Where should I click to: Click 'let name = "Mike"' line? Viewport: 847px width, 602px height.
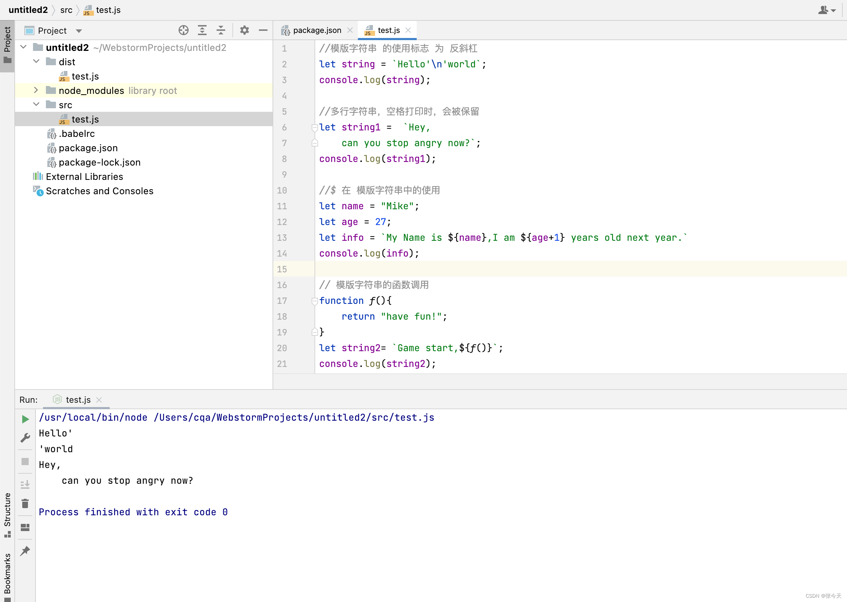[369, 206]
